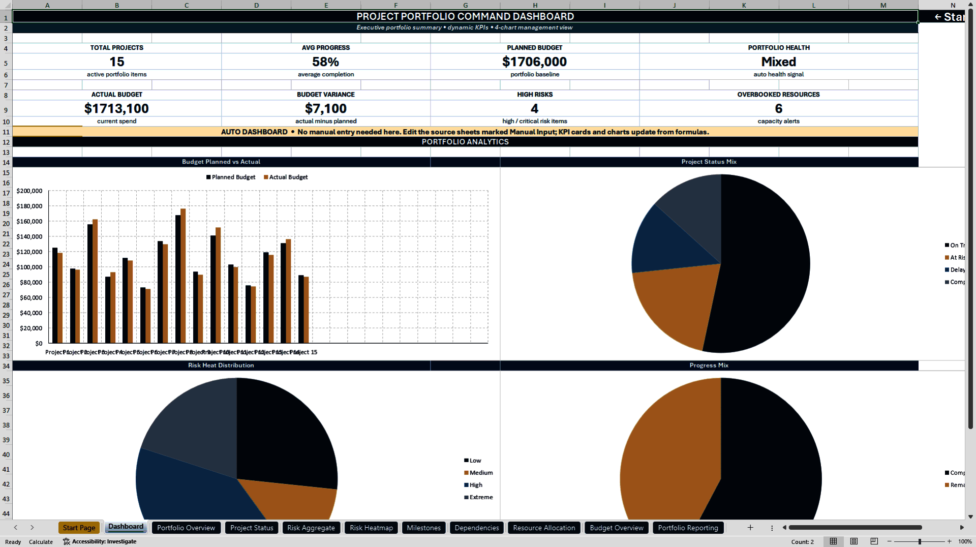Click the Project Status Mix pie chart
The height and width of the screenshot is (547, 976).
(720, 263)
